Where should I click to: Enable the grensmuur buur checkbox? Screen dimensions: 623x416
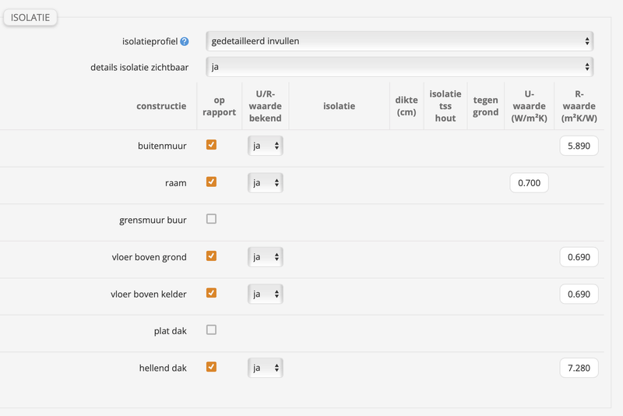click(x=211, y=219)
